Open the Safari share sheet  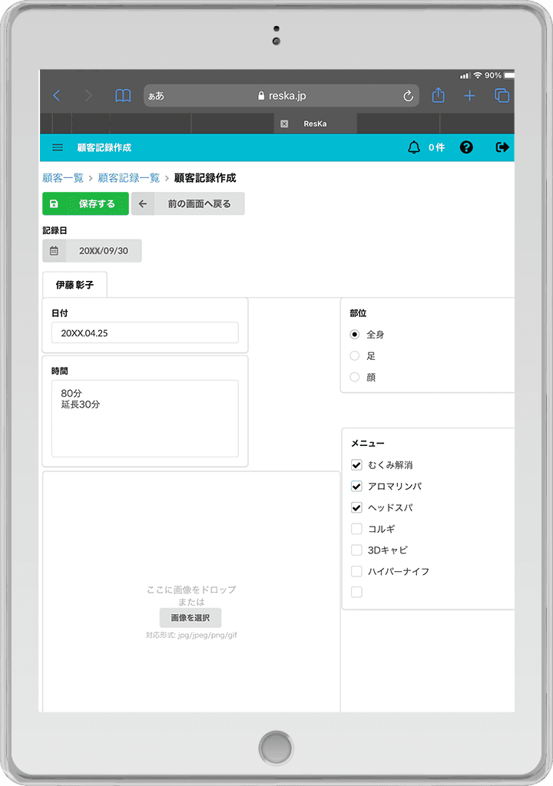(x=438, y=95)
